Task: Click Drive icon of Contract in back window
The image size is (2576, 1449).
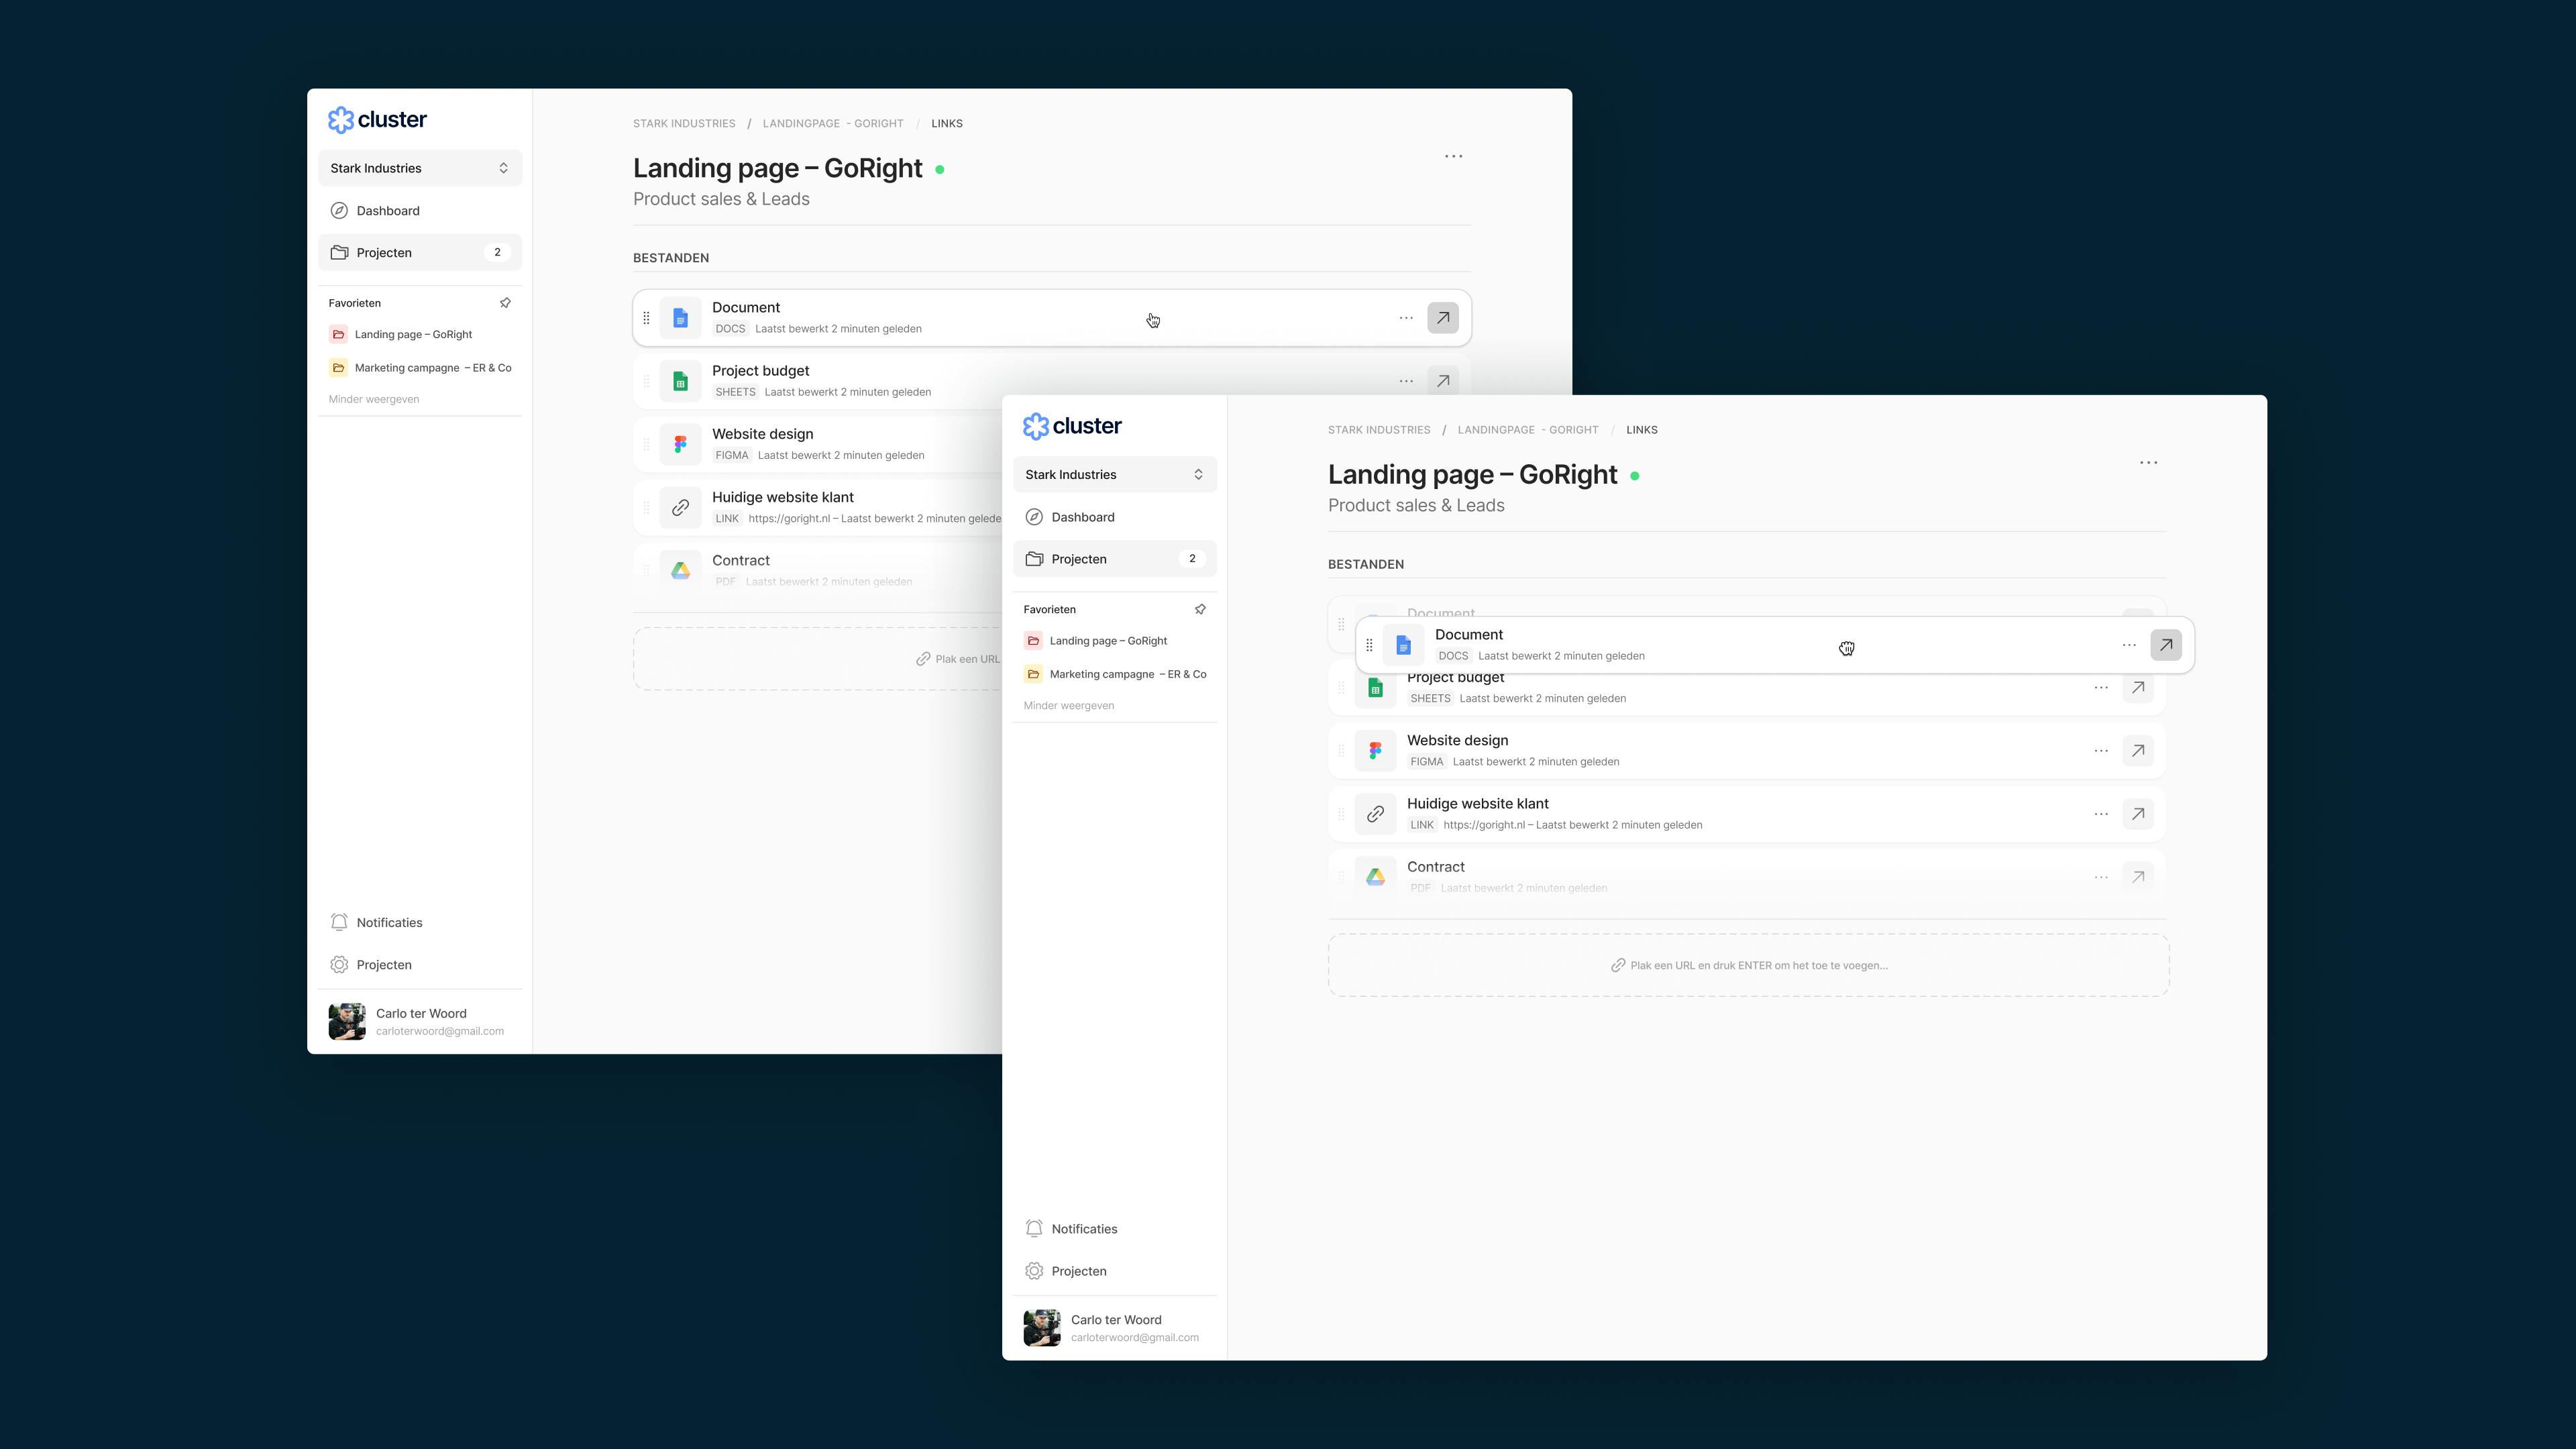Action: click(x=681, y=571)
